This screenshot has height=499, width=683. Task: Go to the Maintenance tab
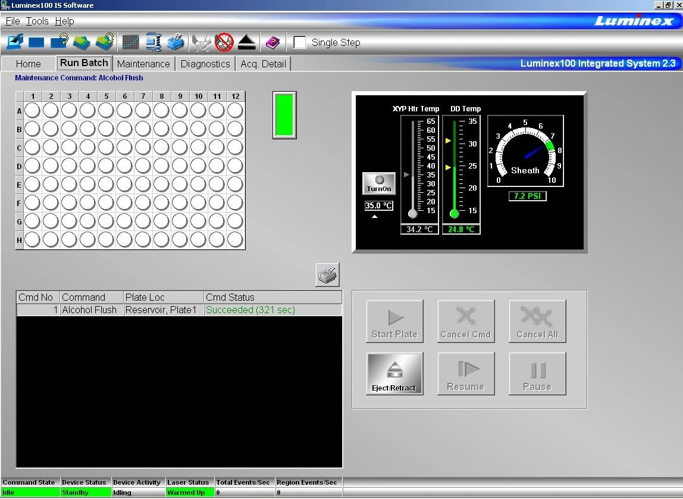pos(143,64)
